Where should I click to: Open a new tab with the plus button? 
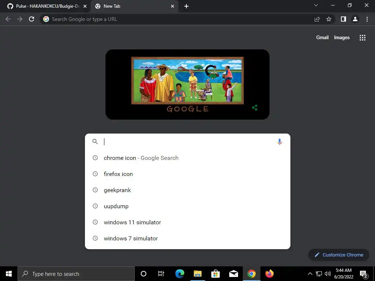coord(186,6)
